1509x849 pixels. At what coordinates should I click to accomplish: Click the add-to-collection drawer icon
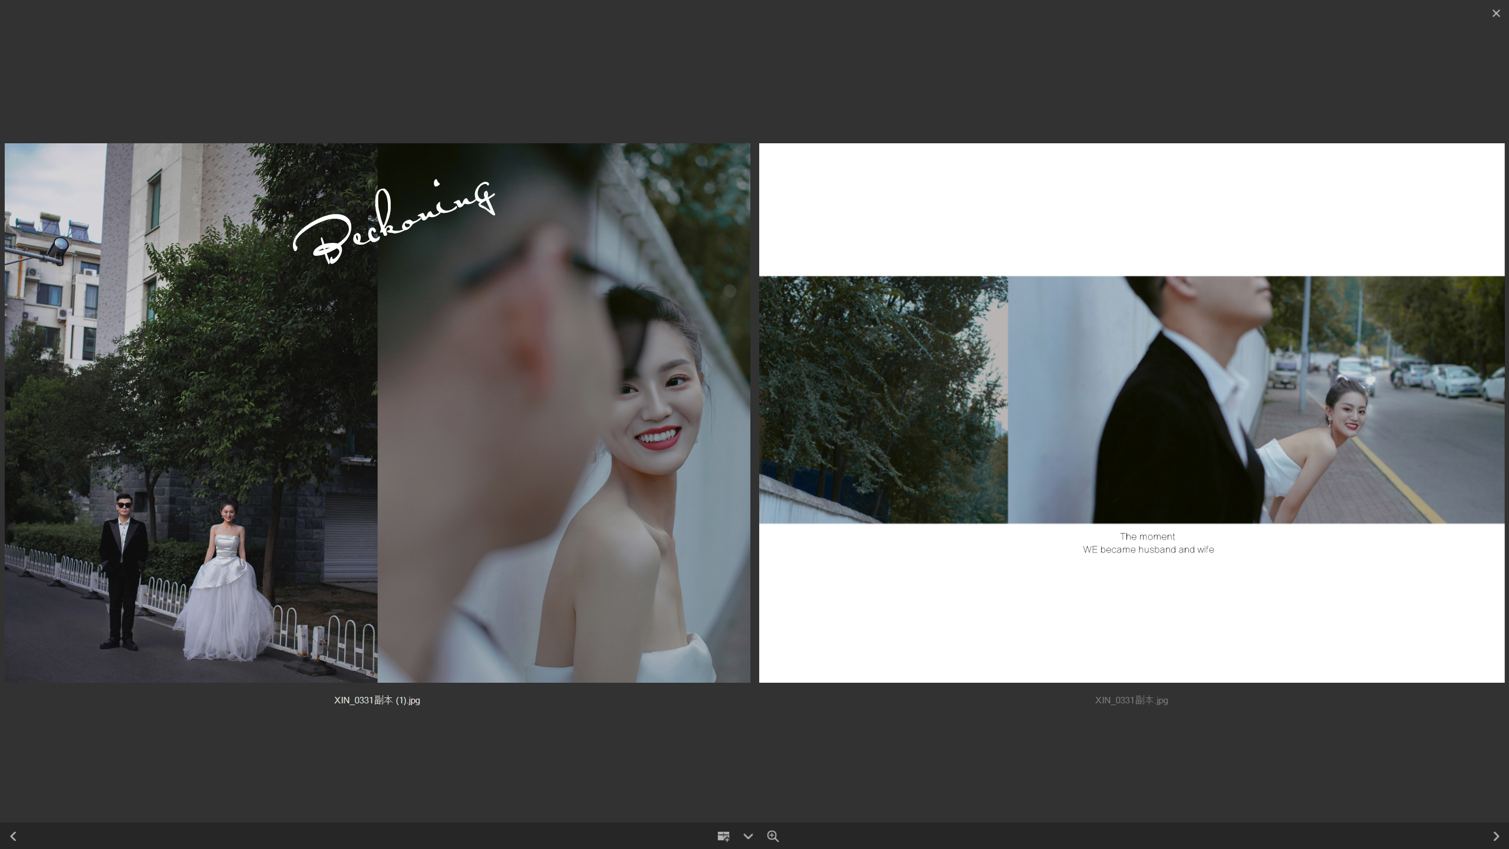[x=723, y=836]
